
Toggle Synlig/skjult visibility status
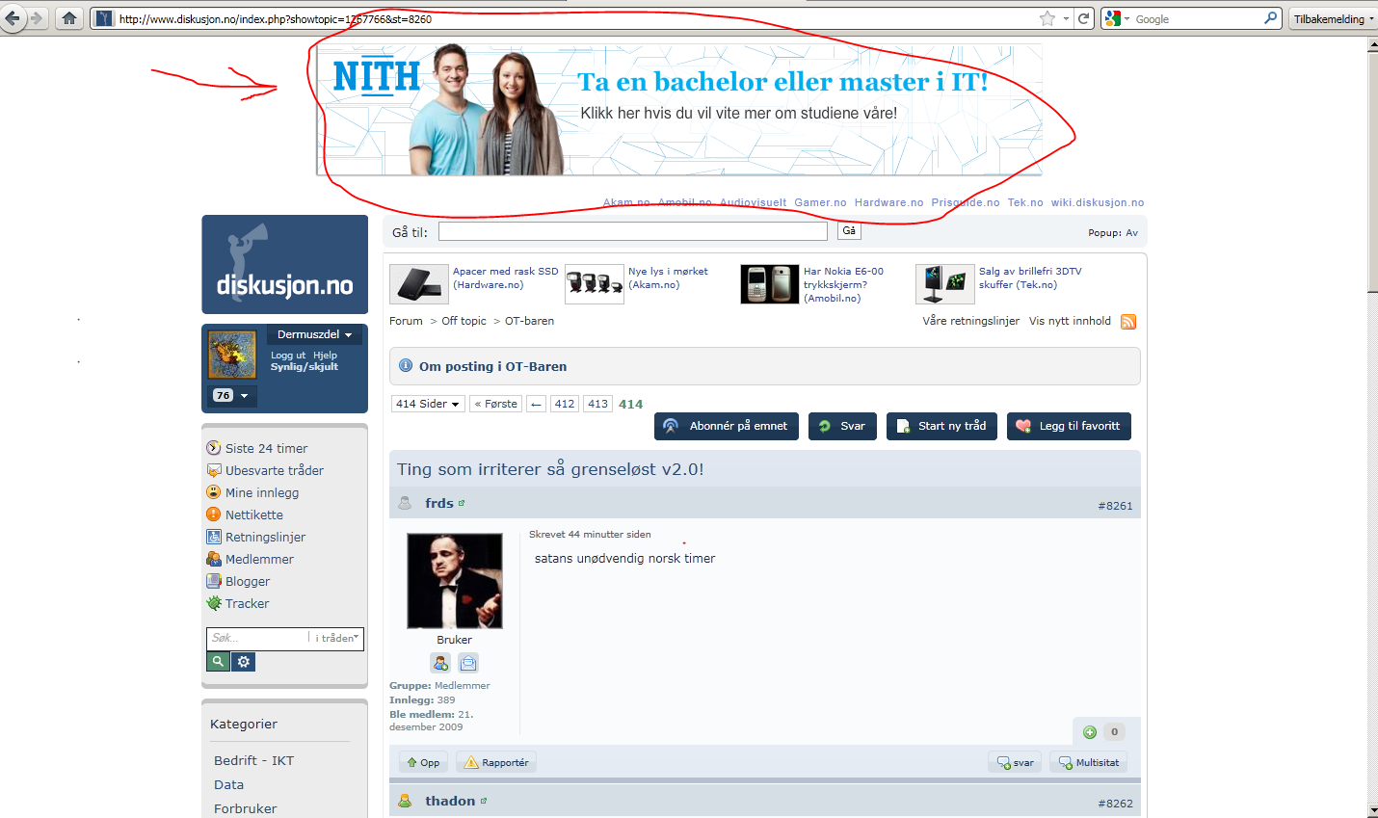pos(304,367)
